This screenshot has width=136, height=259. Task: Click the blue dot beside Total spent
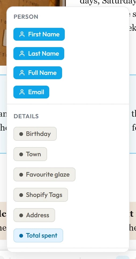click(x=21, y=235)
